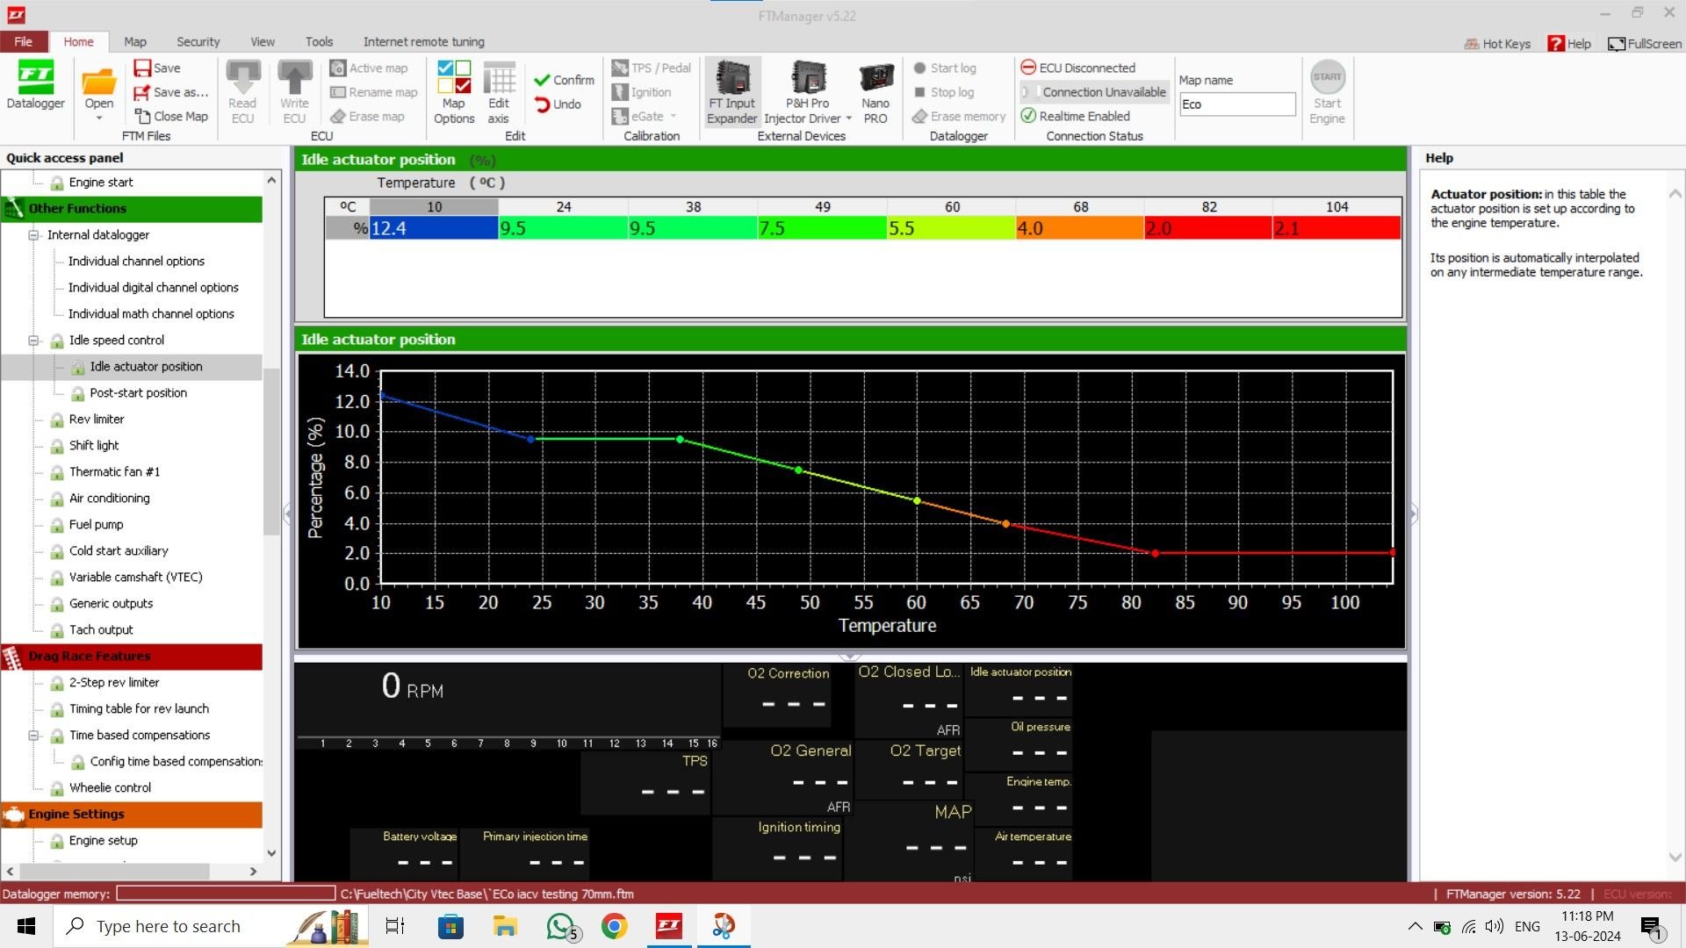Viewport: 1686px width, 948px height.
Task: Click the Close Map icon
Action: click(142, 116)
